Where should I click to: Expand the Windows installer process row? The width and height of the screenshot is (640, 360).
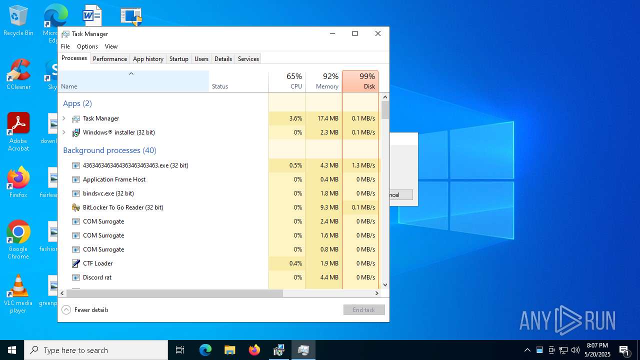click(x=64, y=132)
